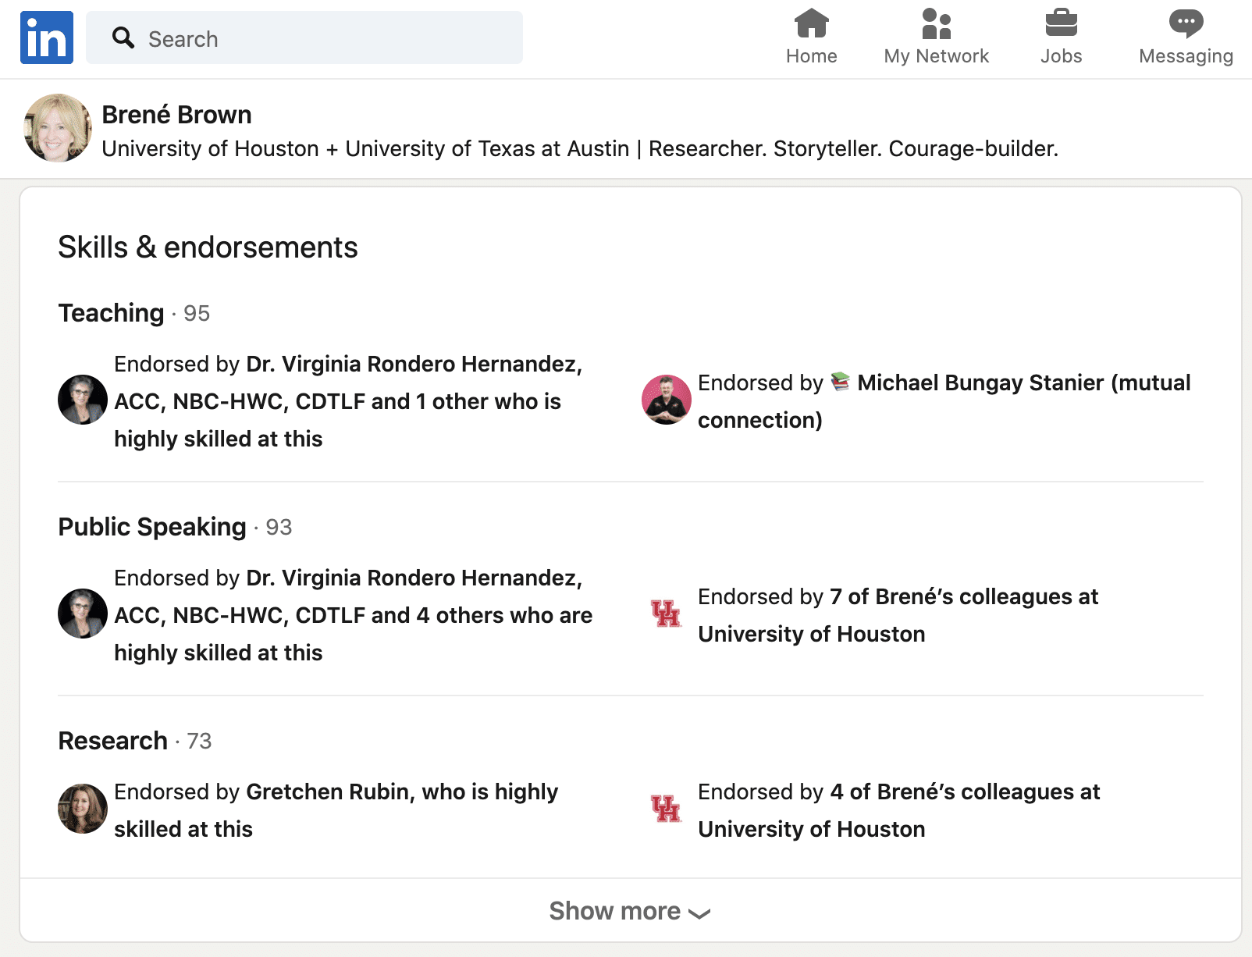Click University of Houston logo under Public Speaking
This screenshot has height=957, width=1252.
[667, 614]
